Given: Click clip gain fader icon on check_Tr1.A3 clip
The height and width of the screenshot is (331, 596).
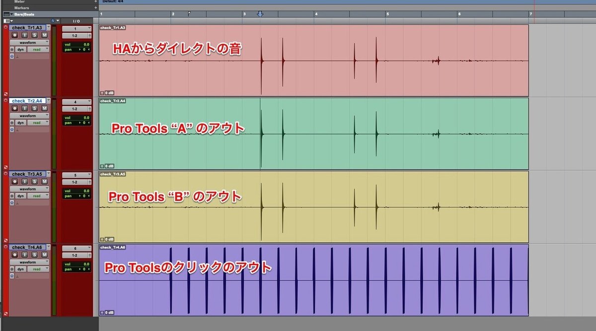Looking at the screenshot, I should (x=102, y=93).
